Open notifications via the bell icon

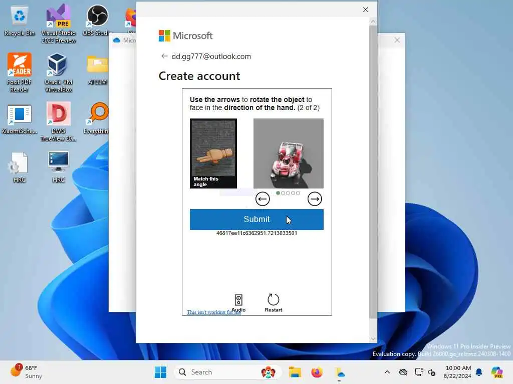pyautogui.click(x=479, y=372)
